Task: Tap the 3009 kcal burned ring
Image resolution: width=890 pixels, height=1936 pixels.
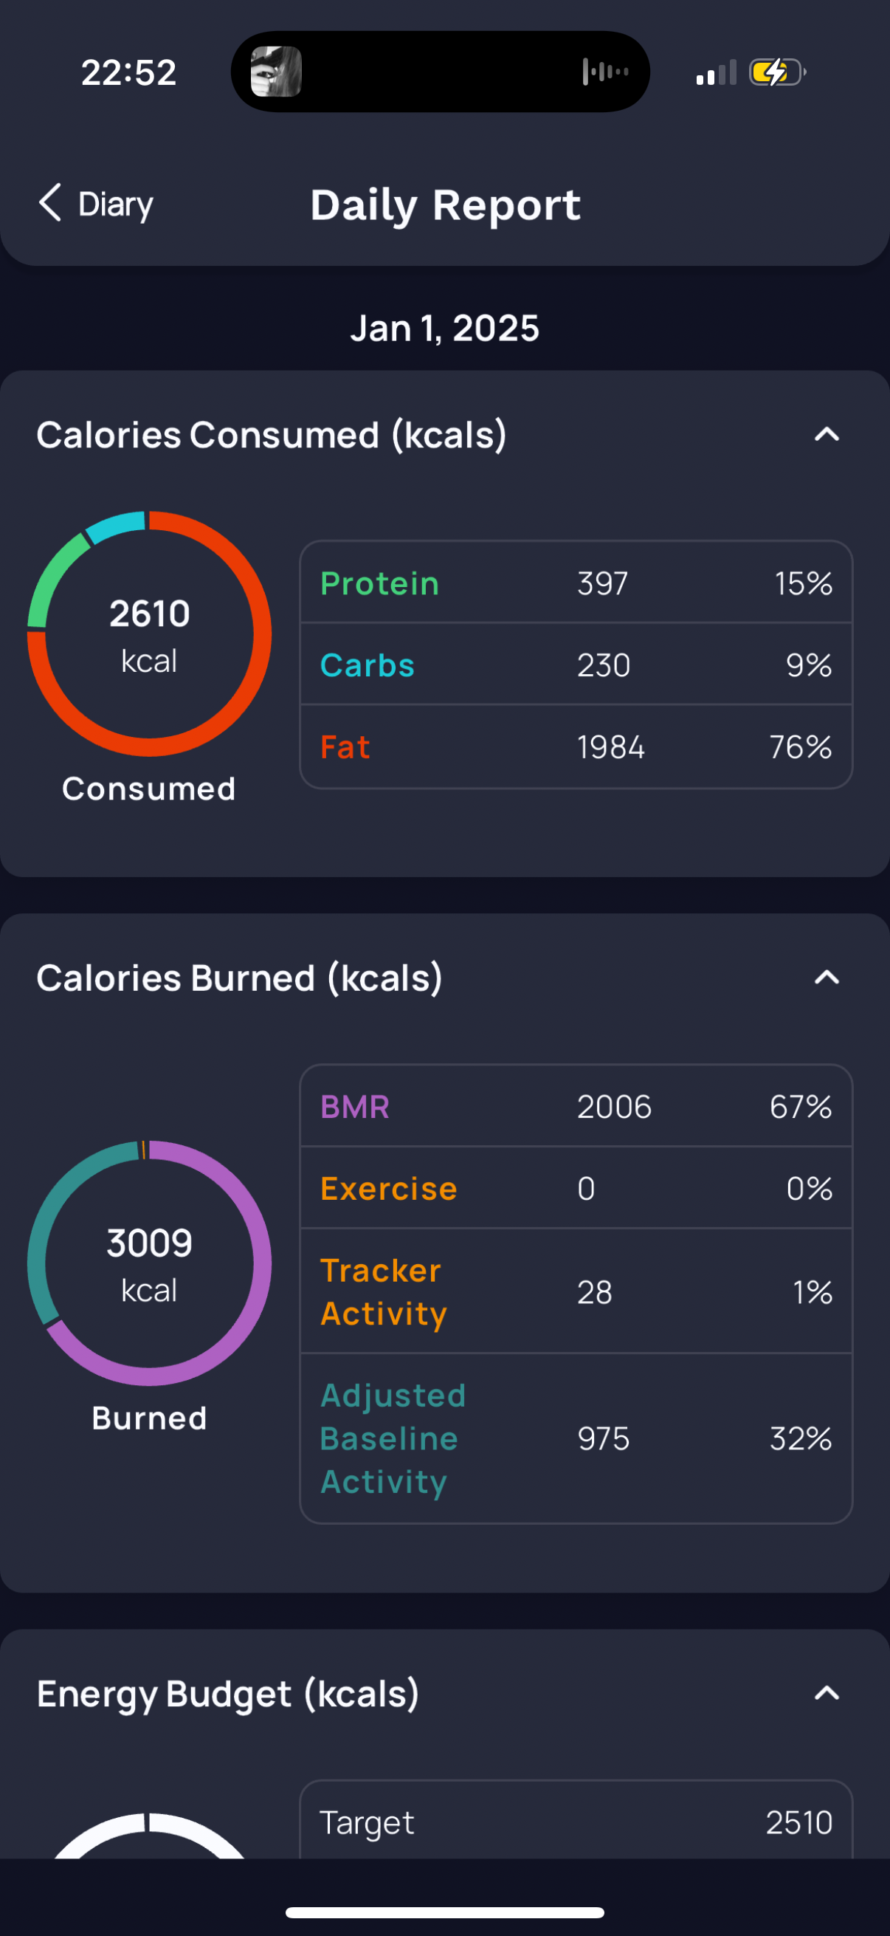Action: 149,1263
